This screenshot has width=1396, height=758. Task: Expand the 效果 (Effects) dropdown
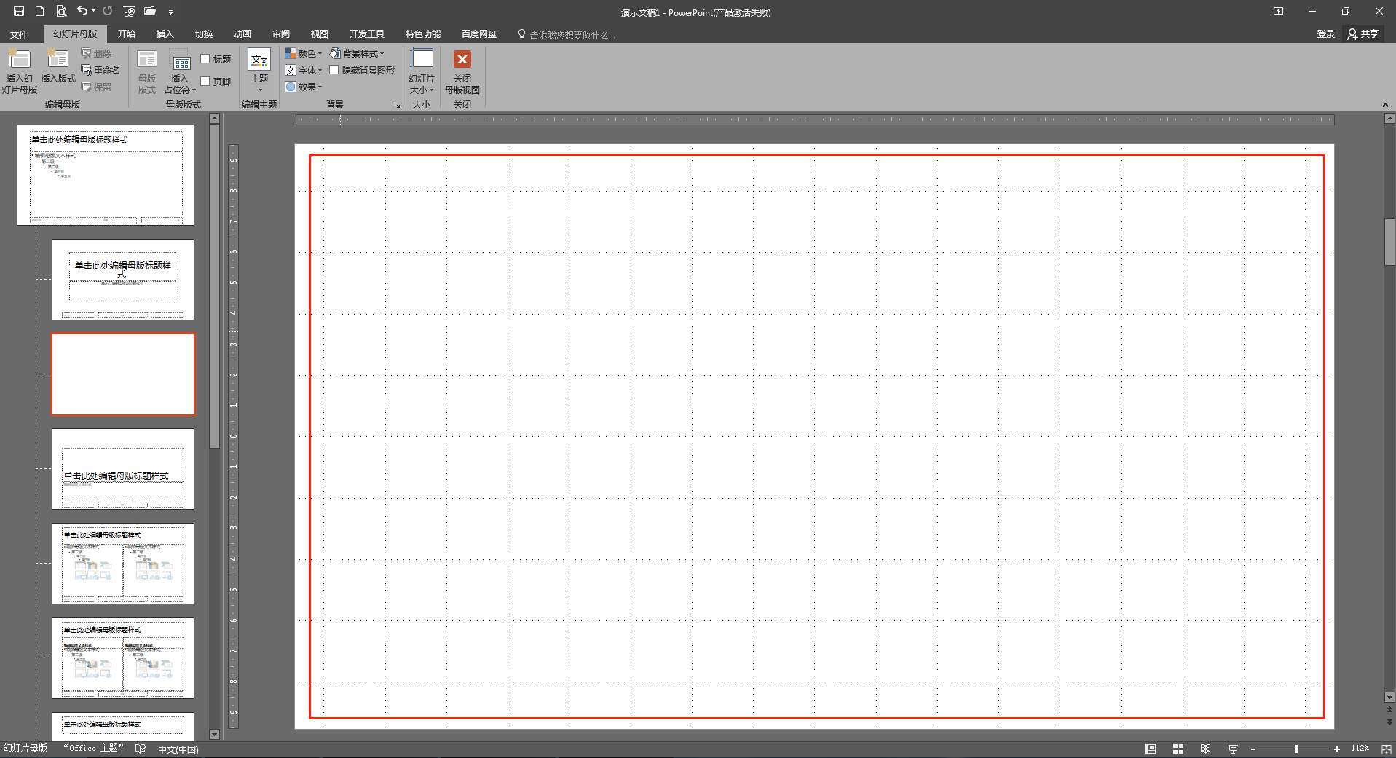click(x=304, y=87)
